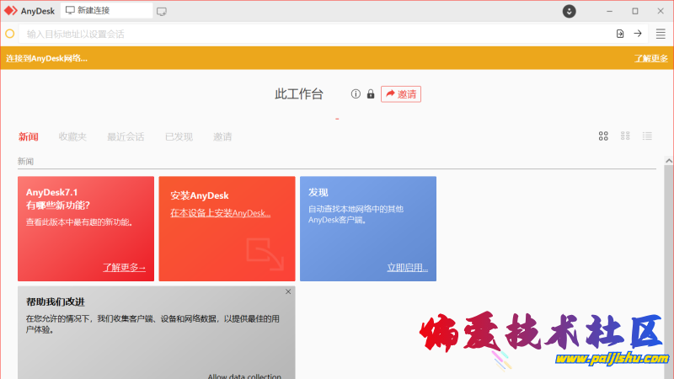The image size is (674, 379).
Task: Switch to list view
Action: pos(647,136)
